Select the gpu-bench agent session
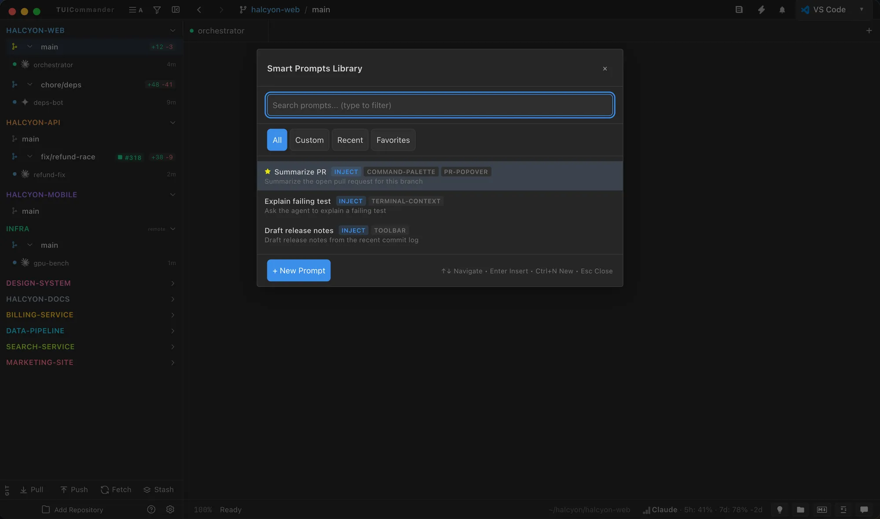 pos(92,263)
